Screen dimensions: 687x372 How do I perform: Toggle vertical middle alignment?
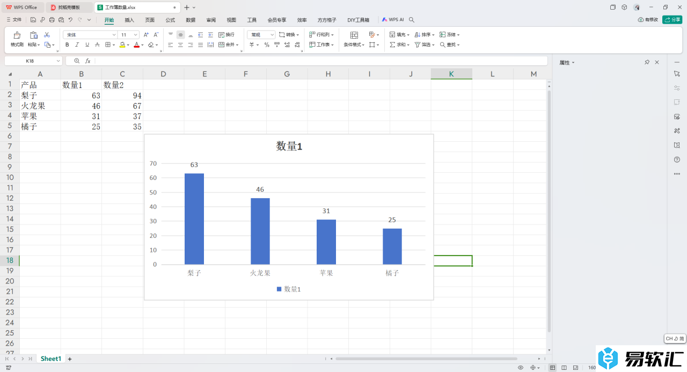180,34
